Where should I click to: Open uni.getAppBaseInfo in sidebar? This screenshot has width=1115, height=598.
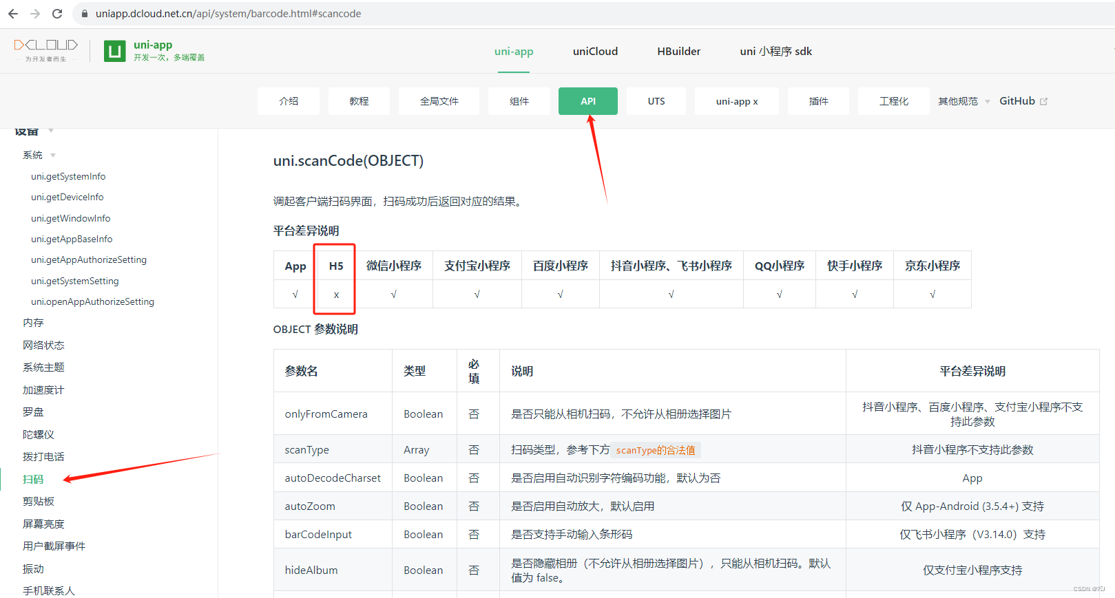click(x=72, y=239)
